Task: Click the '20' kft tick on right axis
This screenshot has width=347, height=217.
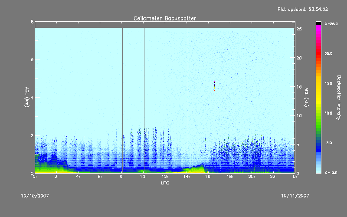Action: [x=299, y=58]
